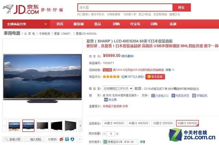This screenshot has height=145, width=219.
Task: Share via the teal P icon
Action: pyautogui.click(x=67, y=139)
